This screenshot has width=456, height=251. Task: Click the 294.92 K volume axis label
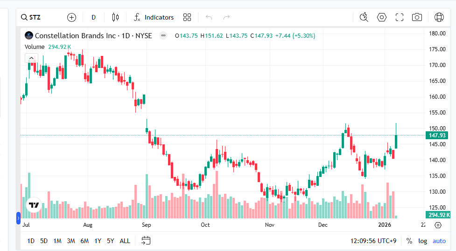tap(438, 215)
